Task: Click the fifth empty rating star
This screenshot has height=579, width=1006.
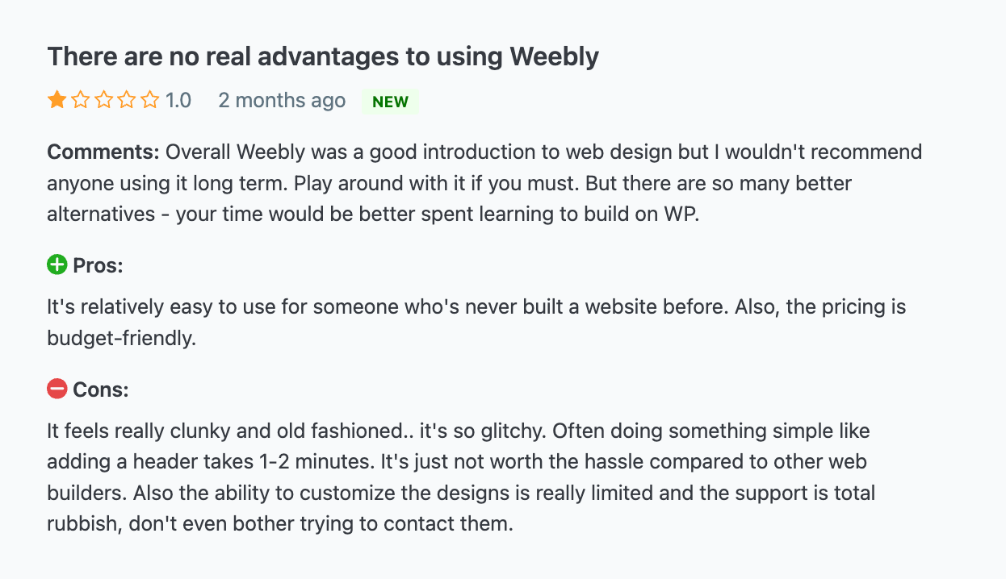Action: (x=150, y=101)
